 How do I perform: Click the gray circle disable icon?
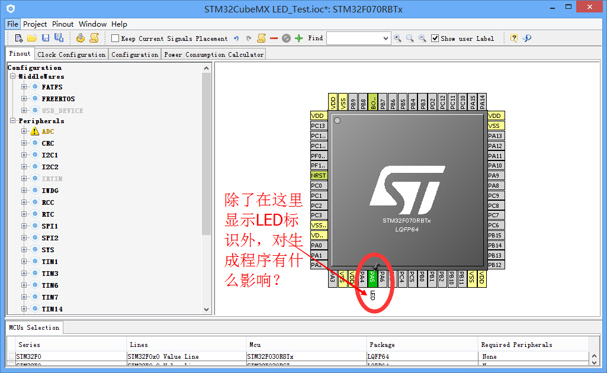[286, 38]
